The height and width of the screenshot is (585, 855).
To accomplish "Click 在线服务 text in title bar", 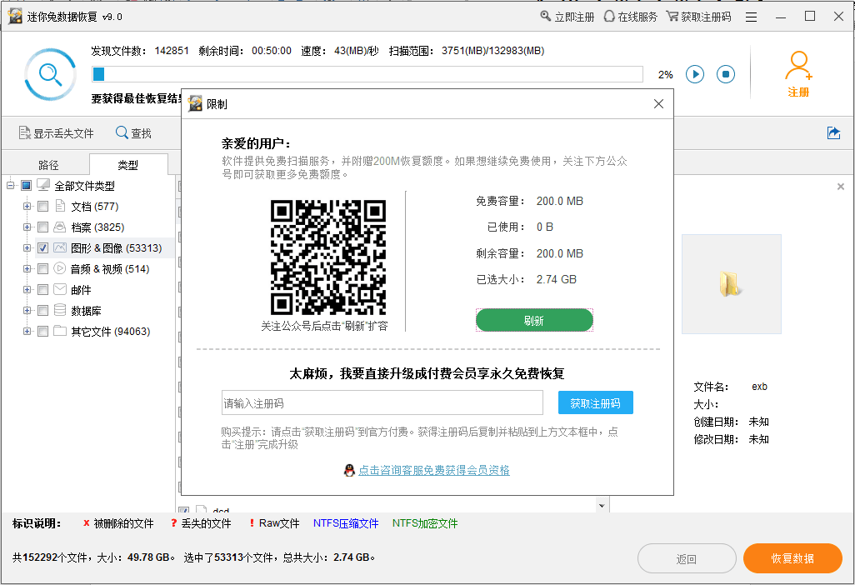I will 637,17.
